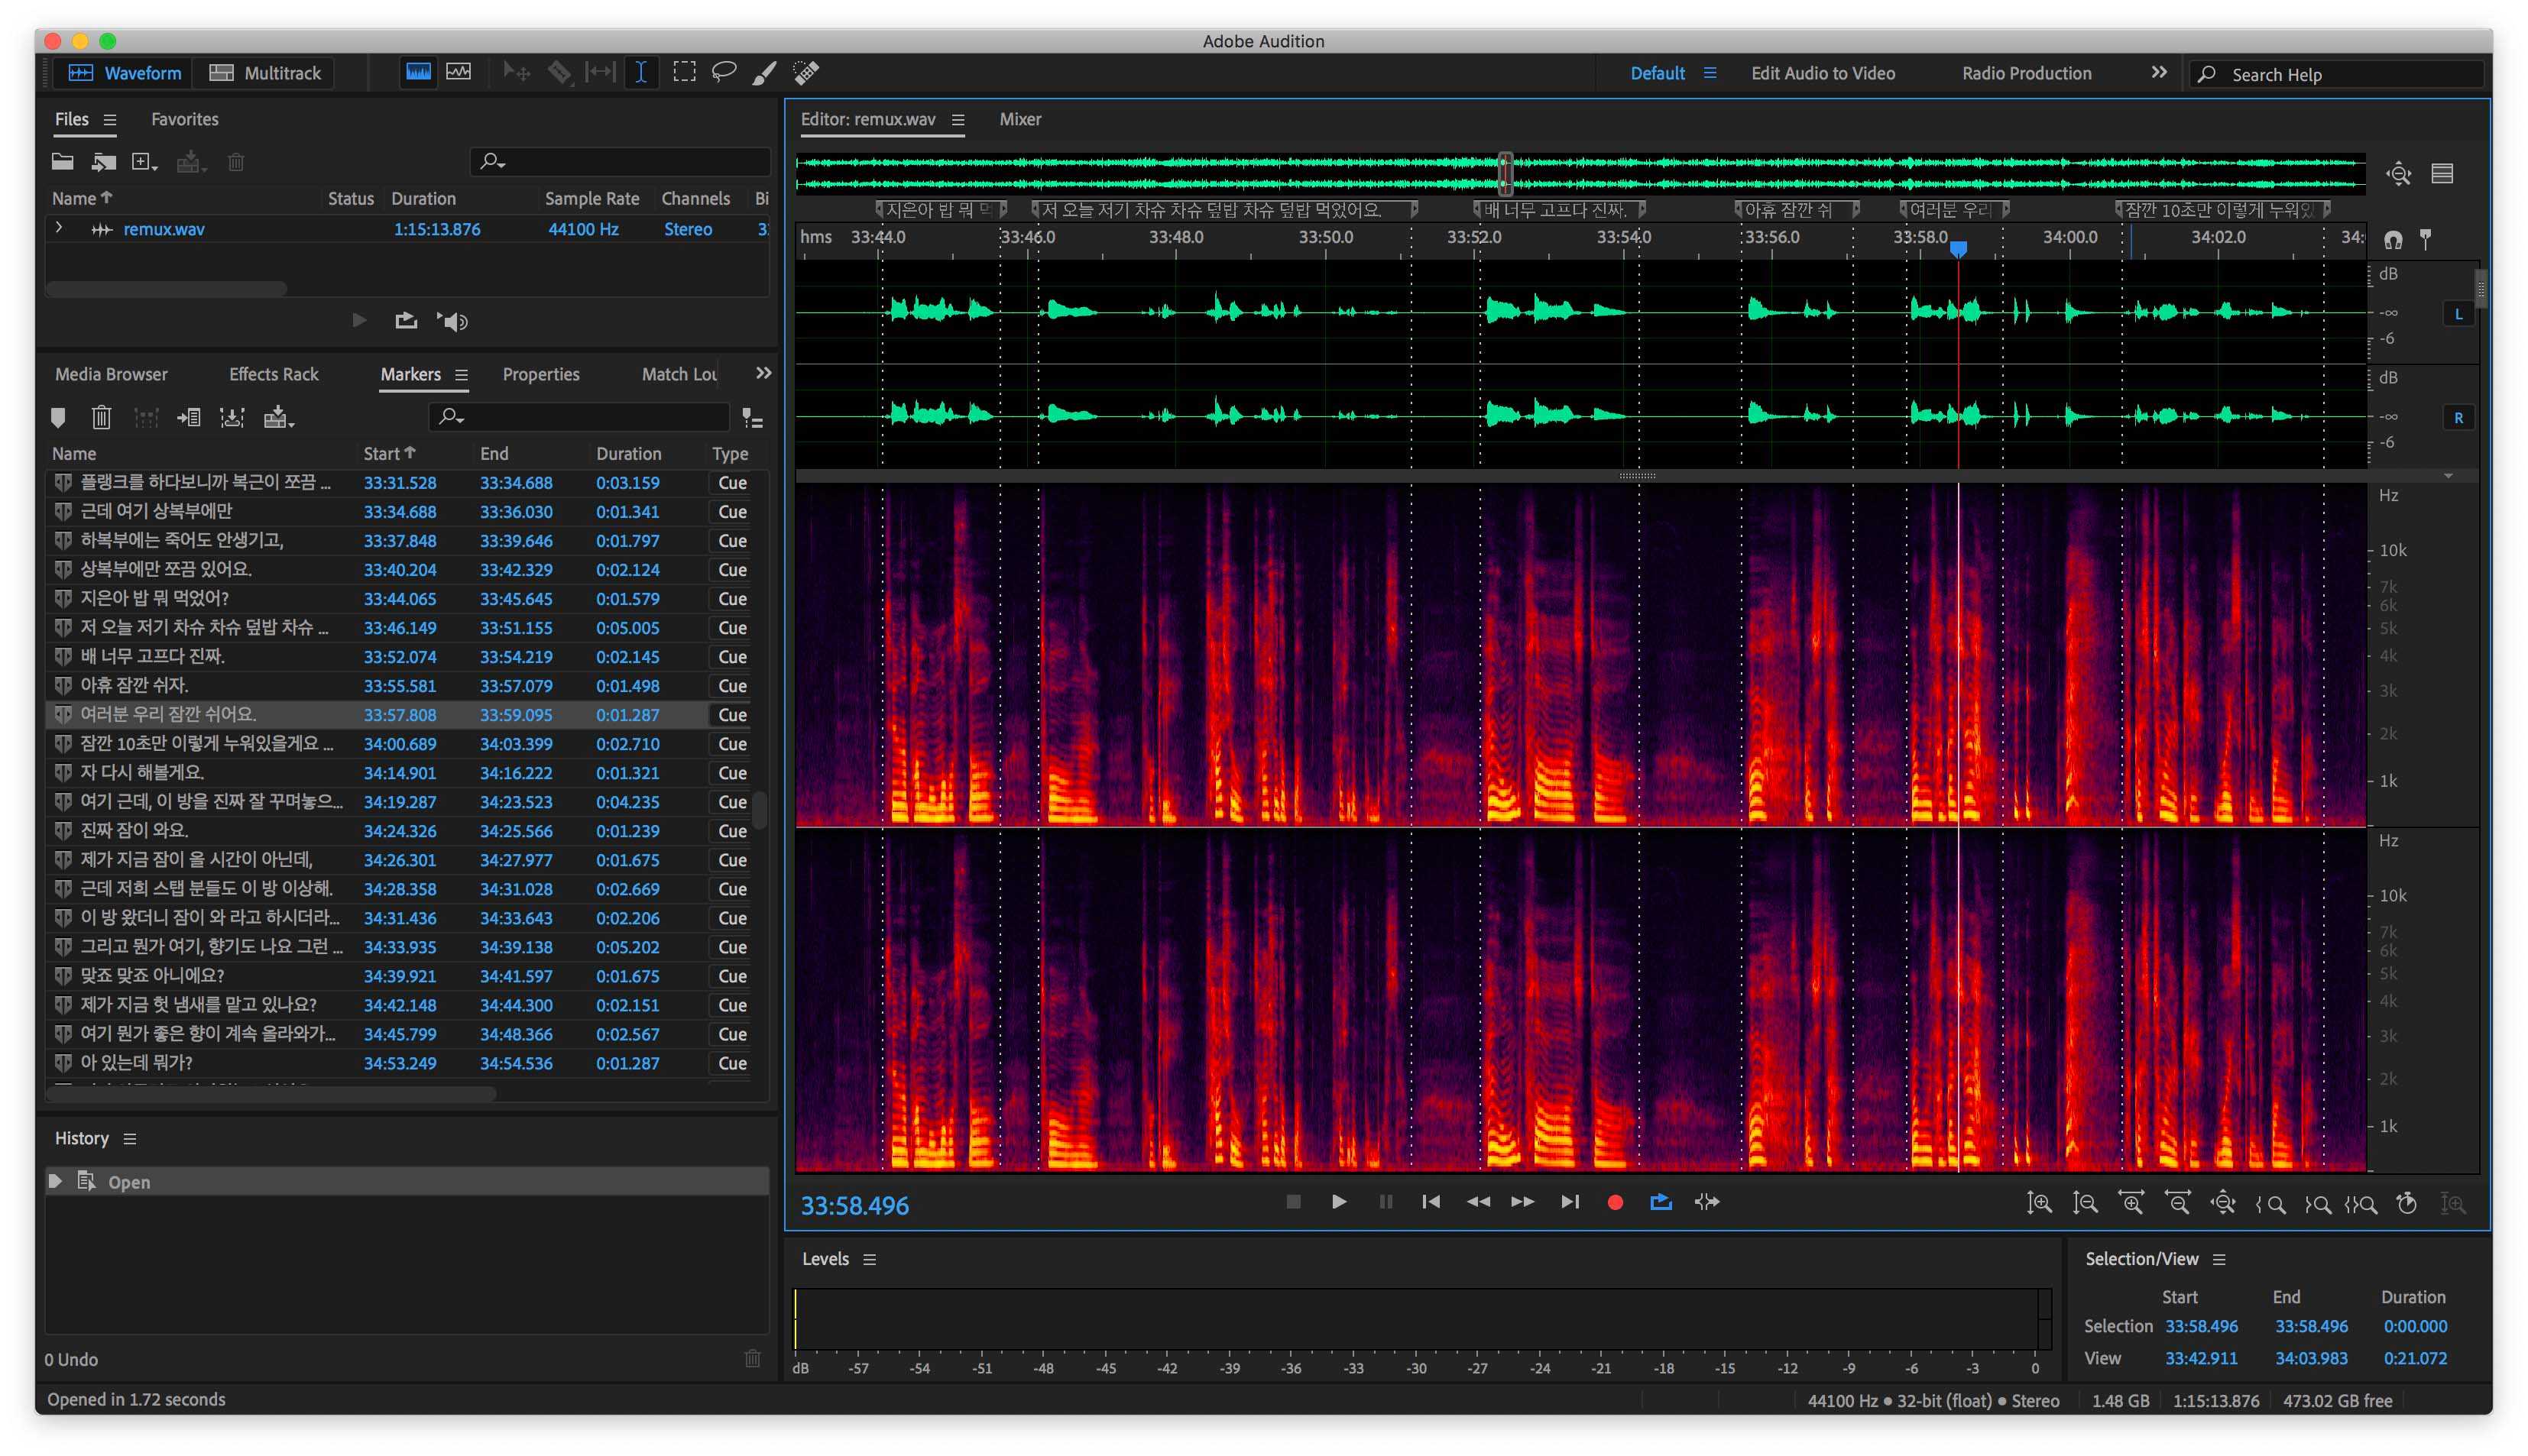The width and height of the screenshot is (2528, 1456).
Task: Click the playhead marker in timeline ruler
Action: 1958,248
